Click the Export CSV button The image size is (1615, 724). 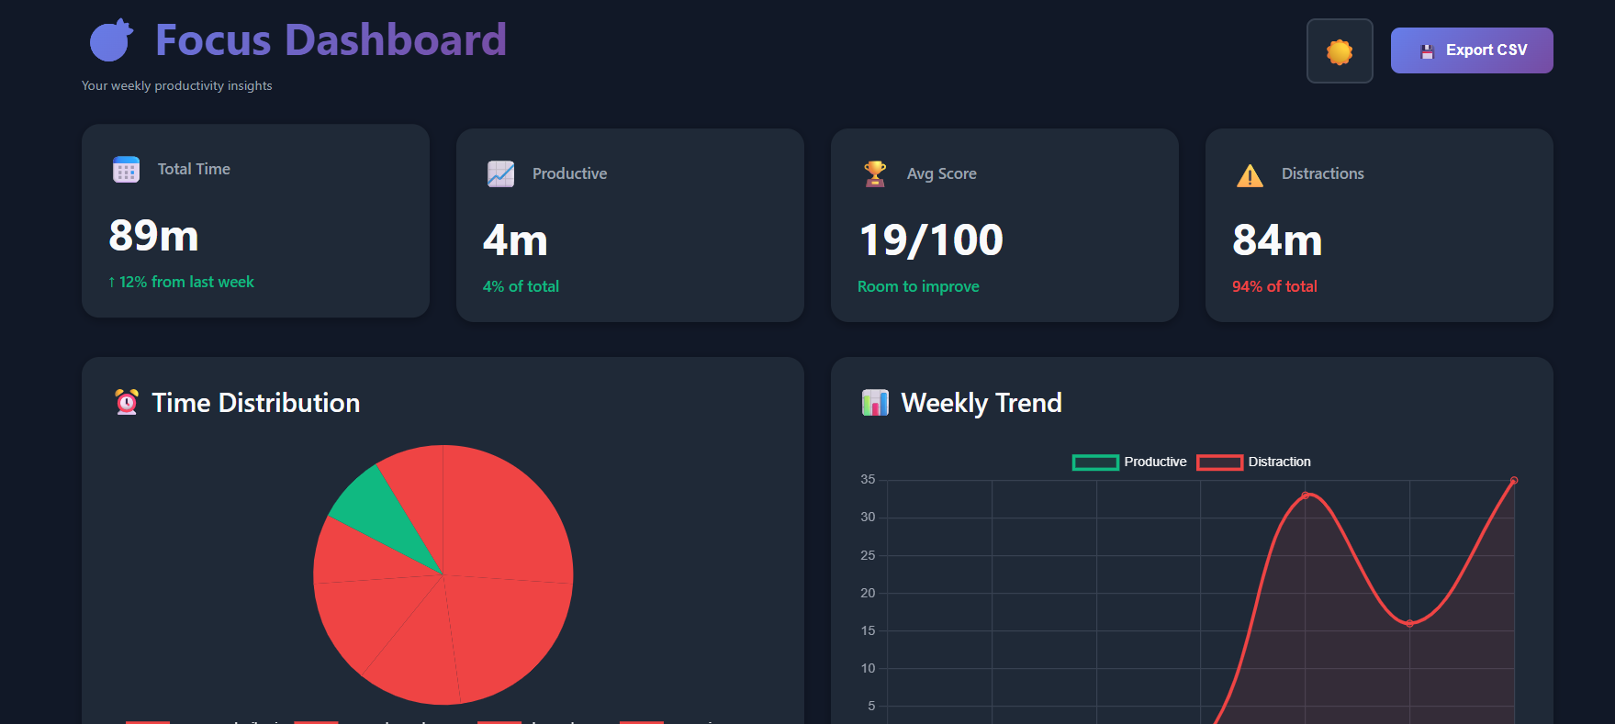pos(1472,50)
